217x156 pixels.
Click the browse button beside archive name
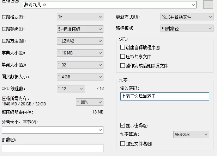pyautogui.click(x=208, y=5)
